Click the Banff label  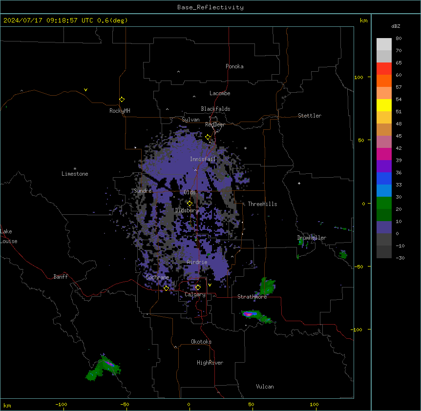[x=61, y=277]
